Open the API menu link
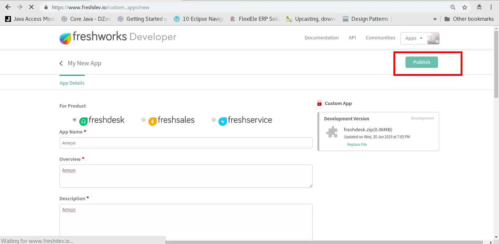499x244 pixels. pyautogui.click(x=352, y=38)
